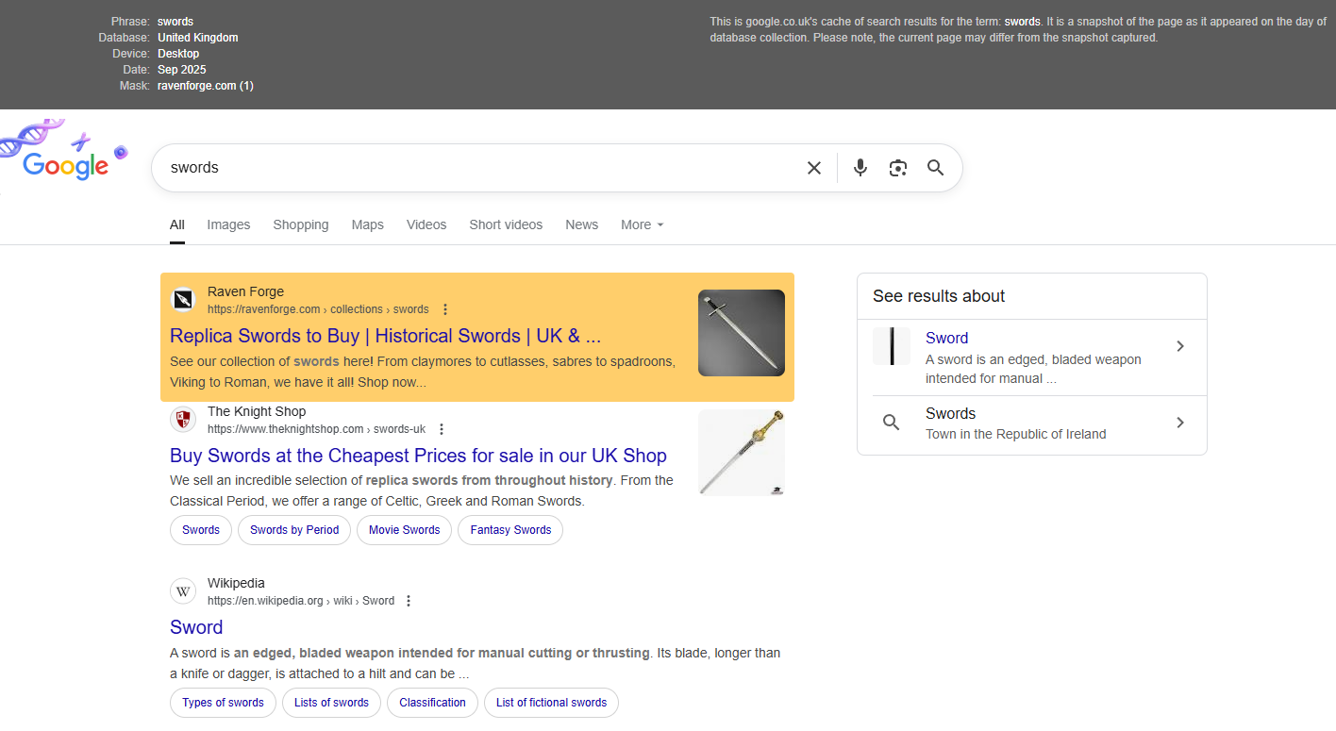Click the magnifier icon beside Swords town
Image resolution: width=1336 pixels, height=731 pixels.
(892, 423)
